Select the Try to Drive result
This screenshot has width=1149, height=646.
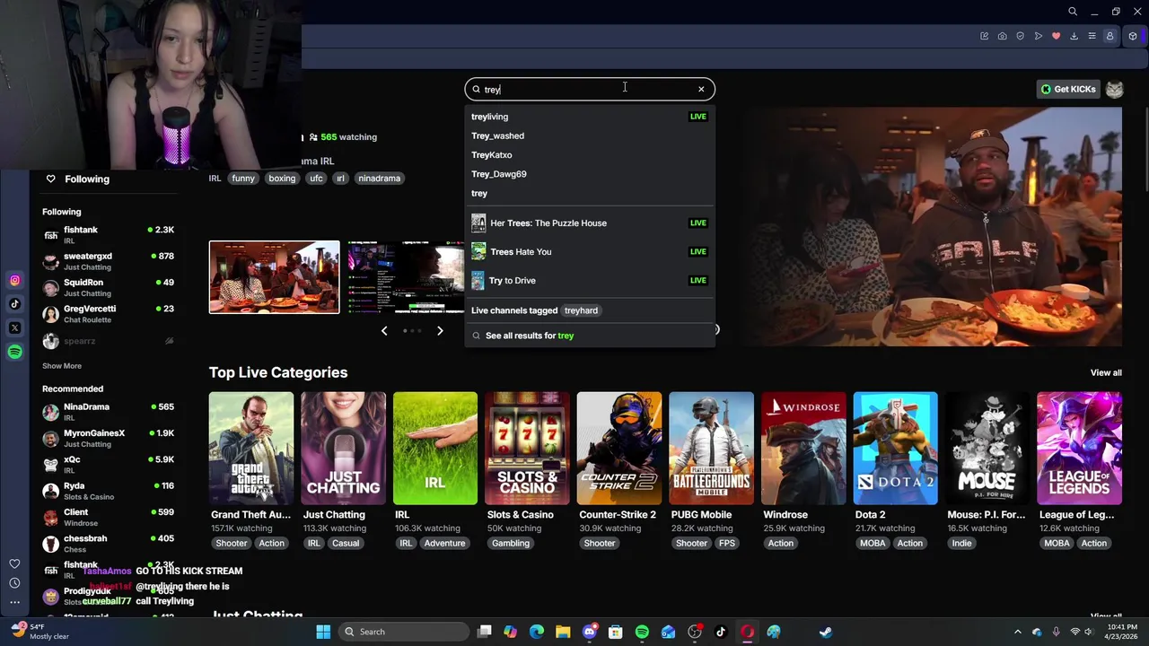click(x=590, y=280)
